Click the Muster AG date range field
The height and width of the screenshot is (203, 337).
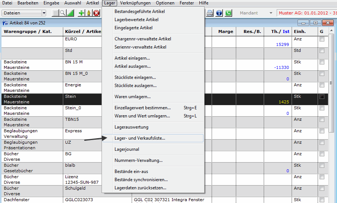coord(306,13)
